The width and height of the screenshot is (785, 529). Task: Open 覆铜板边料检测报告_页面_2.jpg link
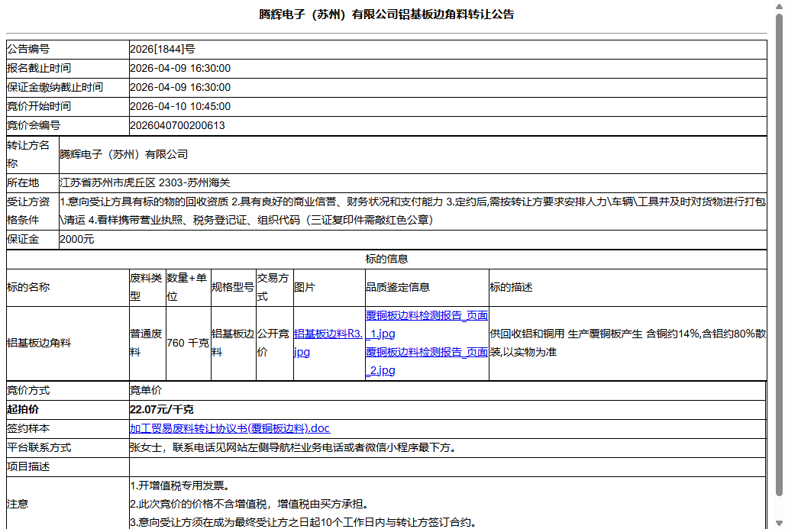click(x=427, y=361)
